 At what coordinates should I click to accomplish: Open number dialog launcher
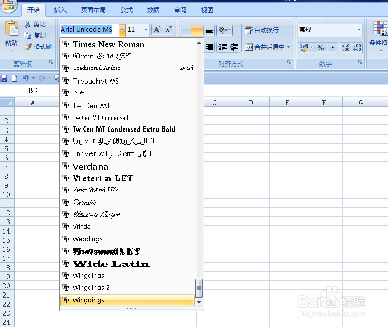360,62
